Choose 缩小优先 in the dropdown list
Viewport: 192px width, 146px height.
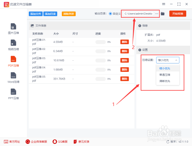coord(168,68)
